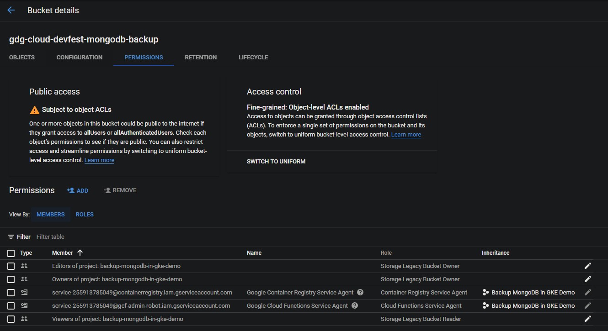Sort by Member column ascending arrow

[80, 252]
